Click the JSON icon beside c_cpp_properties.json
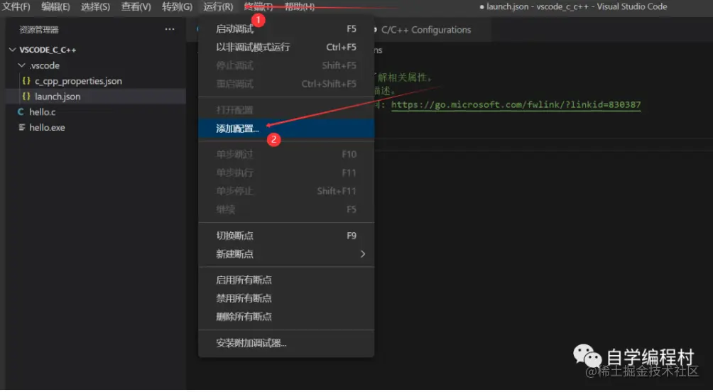Image resolution: width=713 pixels, height=392 pixels. click(26, 81)
